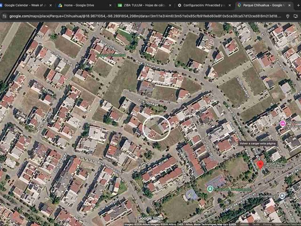The height and width of the screenshot is (226, 301).
Task: Click the Parque Guanajuato map marker
Action: pos(282,196)
